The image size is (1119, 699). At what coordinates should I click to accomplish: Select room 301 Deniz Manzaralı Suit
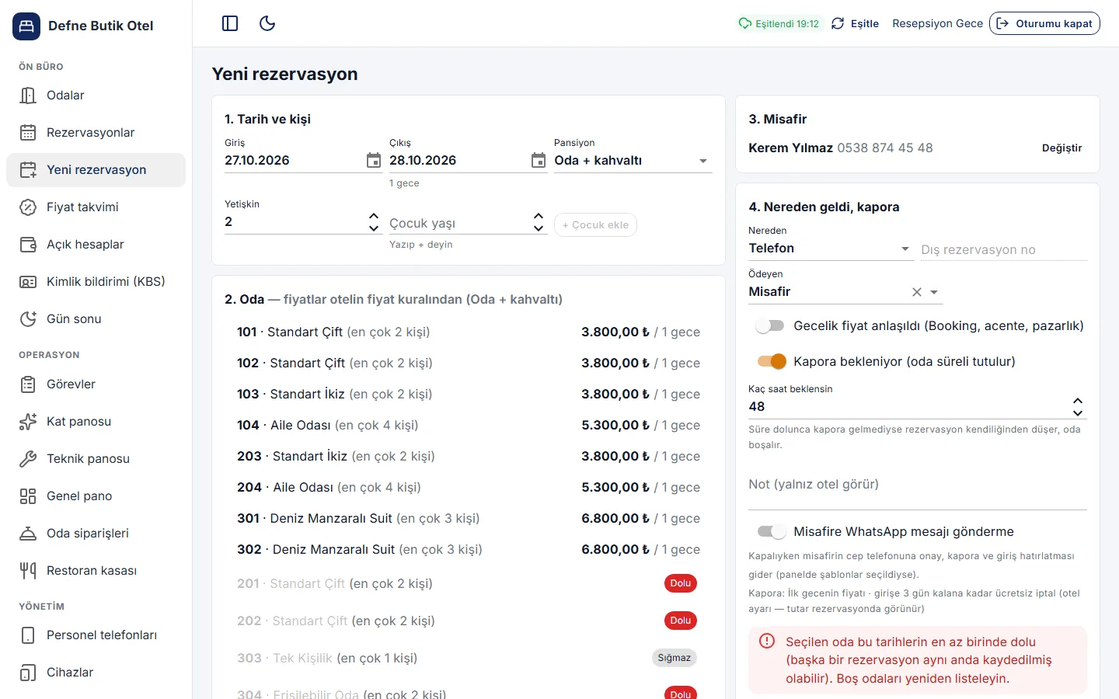[469, 518]
